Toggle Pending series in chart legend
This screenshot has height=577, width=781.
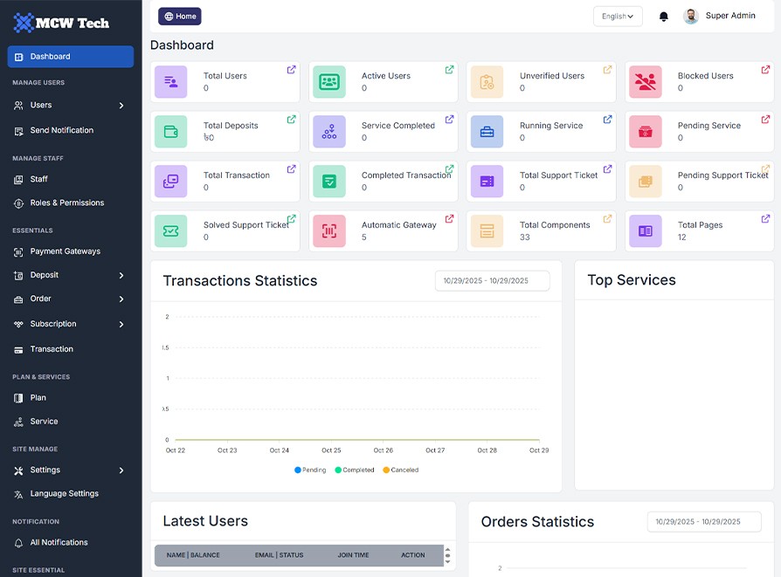coord(310,471)
